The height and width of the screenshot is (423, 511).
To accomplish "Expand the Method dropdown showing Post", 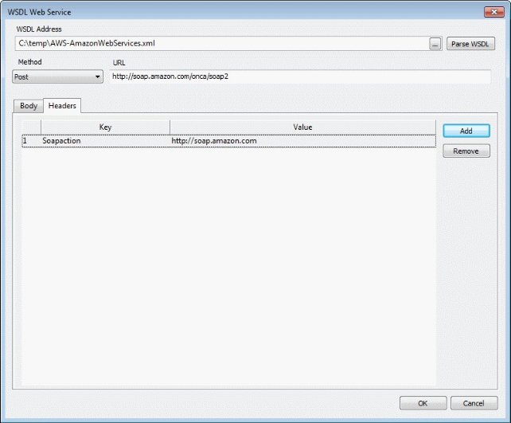I will 57,76.
